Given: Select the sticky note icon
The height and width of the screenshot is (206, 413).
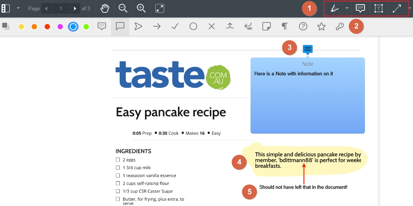Looking at the screenshot, I should click(267, 26).
